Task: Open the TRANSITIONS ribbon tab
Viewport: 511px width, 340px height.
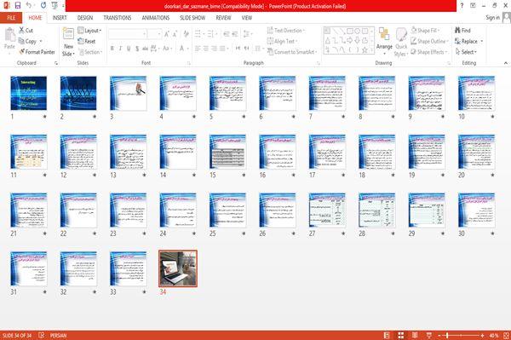Action: click(118, 18)
